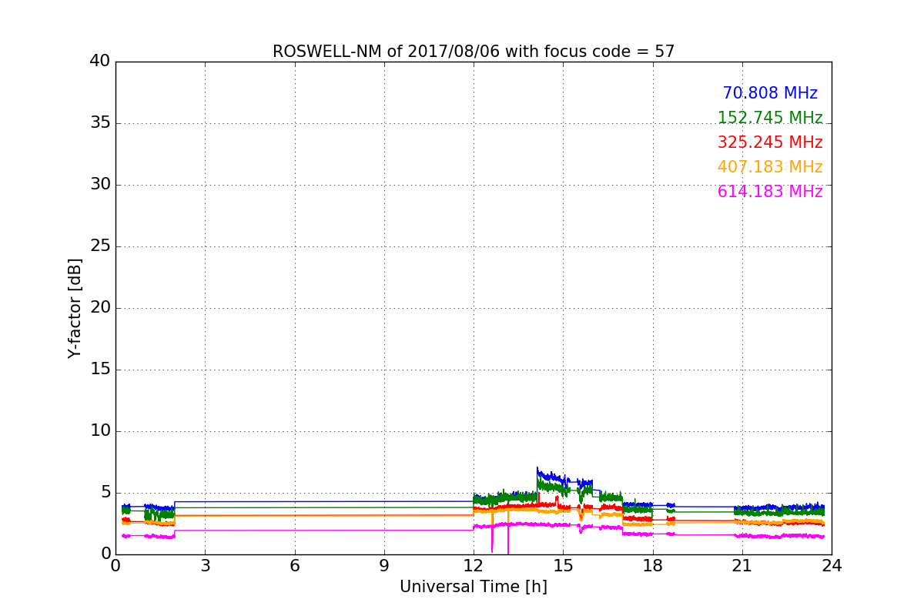This screenshot has width=924, height=616.
Task: Click the x-axis tick value 6
Action: (294, 566)
